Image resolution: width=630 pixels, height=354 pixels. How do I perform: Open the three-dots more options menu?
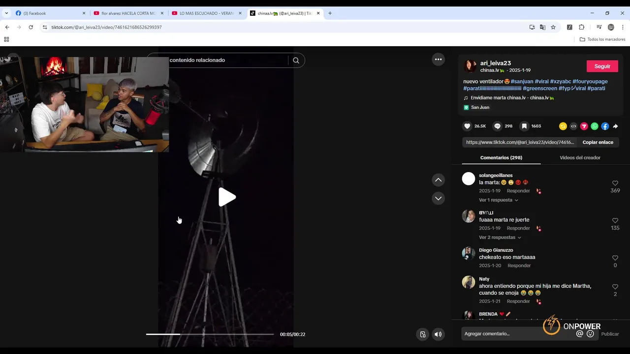click(x=438, y=59)
